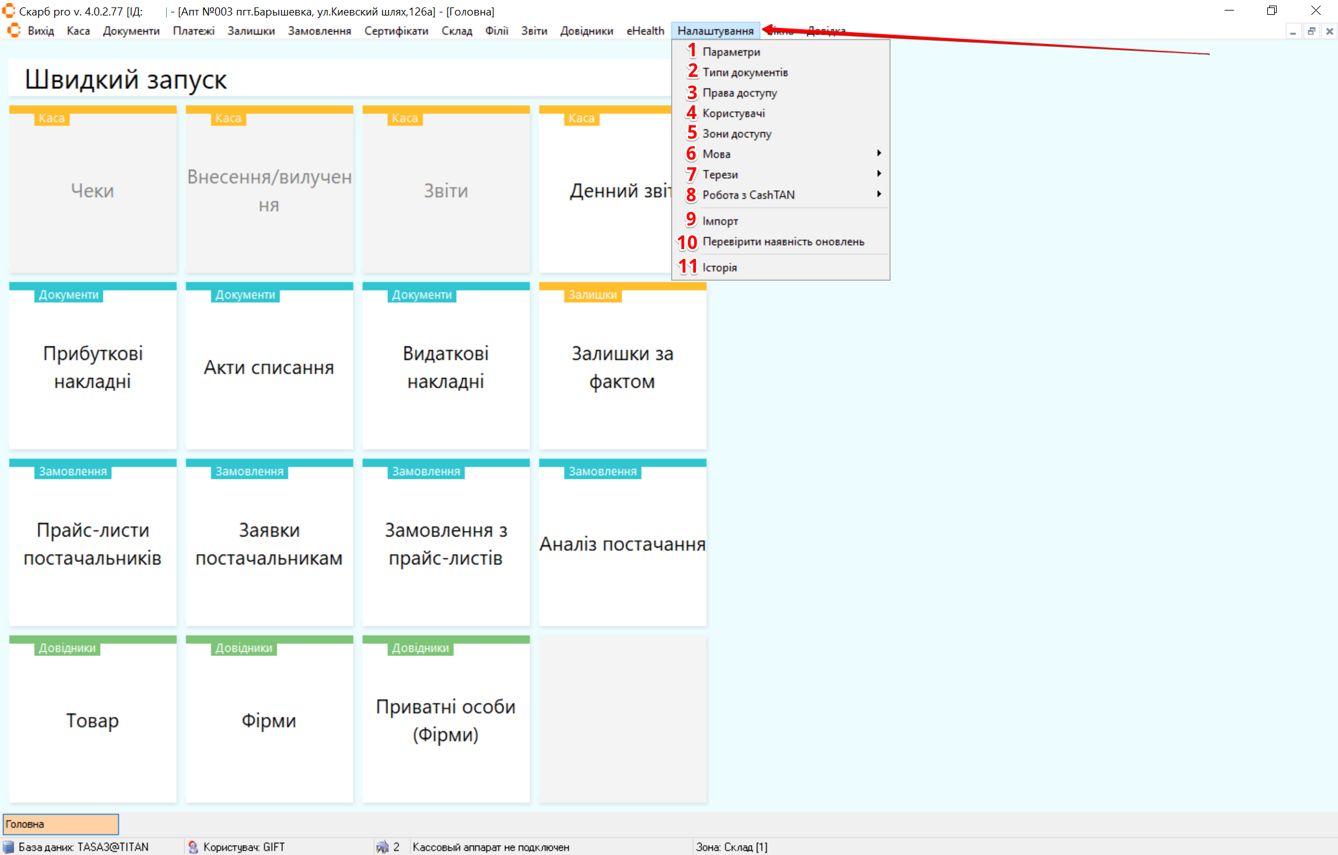1338x855 pixels.
Task: Open the eHealth menu
Action: coord(645,31)
